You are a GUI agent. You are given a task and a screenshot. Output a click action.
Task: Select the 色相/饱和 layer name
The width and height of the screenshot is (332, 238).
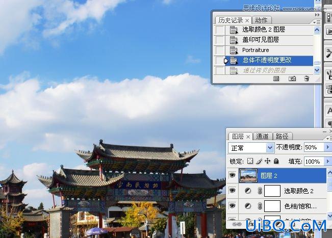[x=300, y=206]
